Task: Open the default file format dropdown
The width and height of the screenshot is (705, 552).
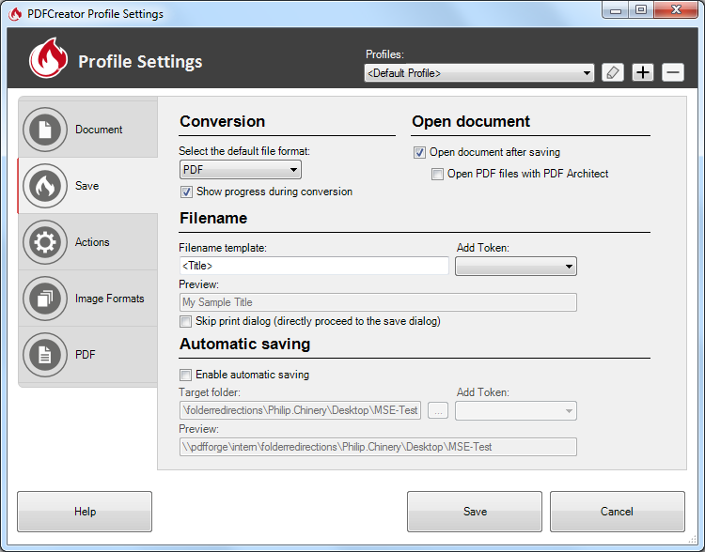Action: click(x=241, y=170)
